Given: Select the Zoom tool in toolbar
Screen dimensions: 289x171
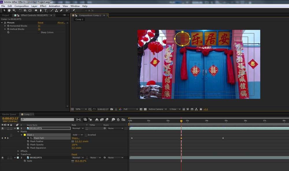Looking at the screenshot, I should (14, 10).
